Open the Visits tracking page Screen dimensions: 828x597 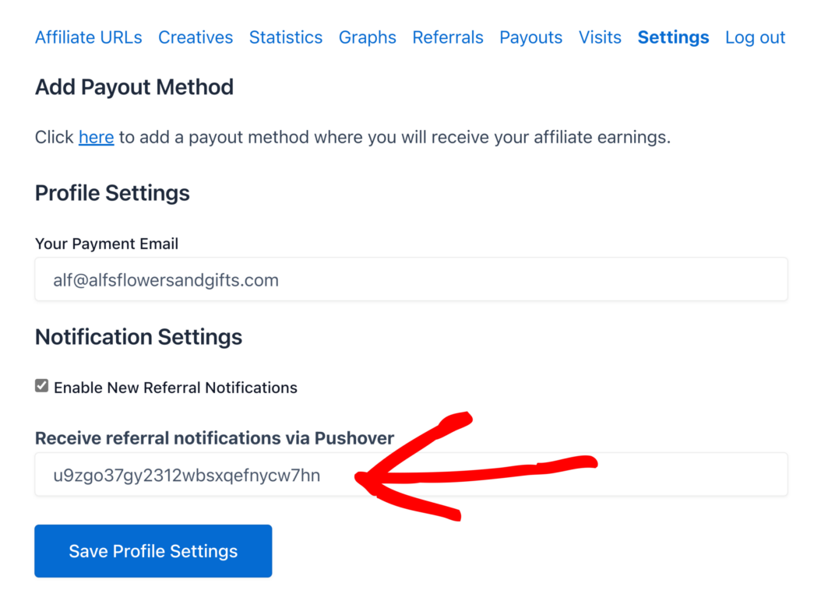tap(600, 37)
